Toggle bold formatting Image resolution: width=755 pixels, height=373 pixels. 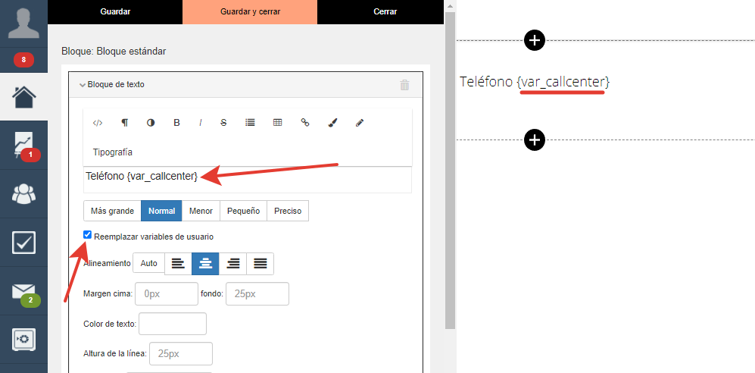coord(176,123)
